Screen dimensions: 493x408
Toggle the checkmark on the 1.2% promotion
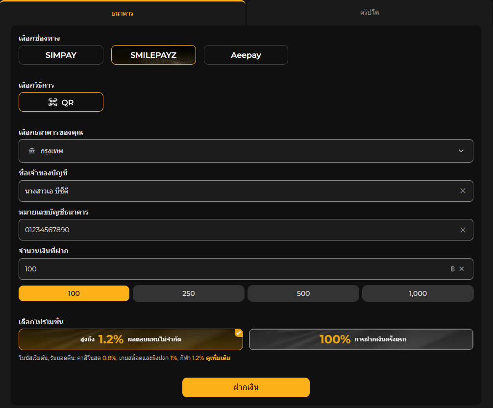[239, 333]
